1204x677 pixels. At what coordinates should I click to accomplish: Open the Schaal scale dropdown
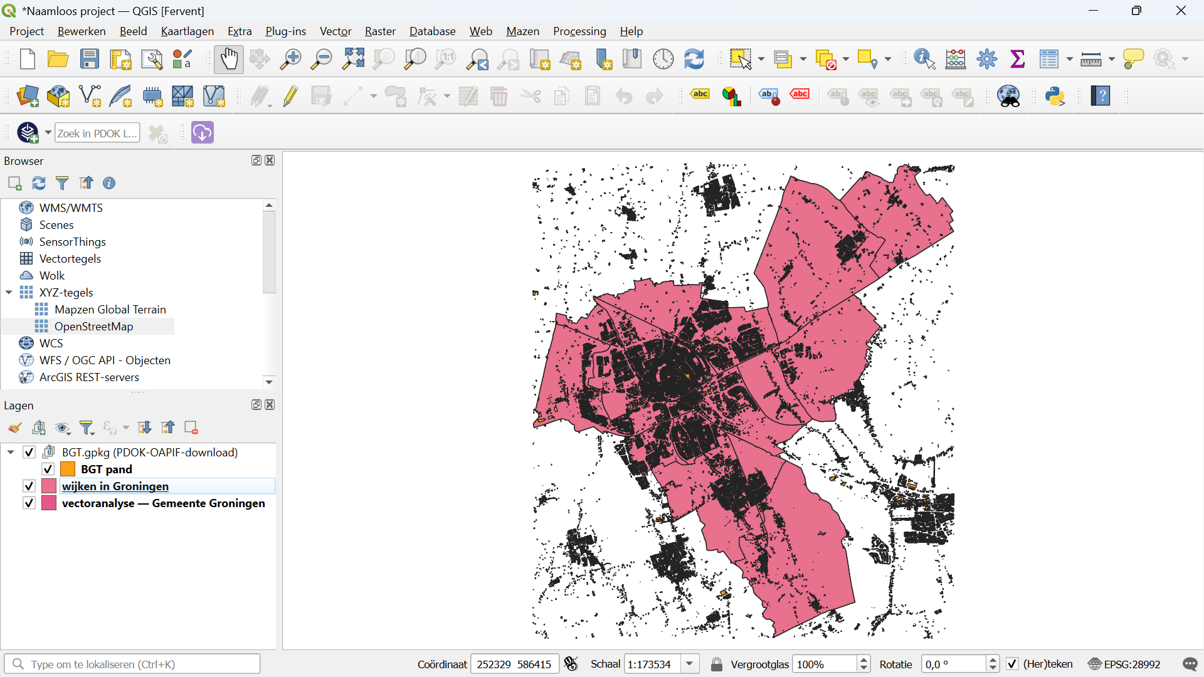tap(690, 664)
